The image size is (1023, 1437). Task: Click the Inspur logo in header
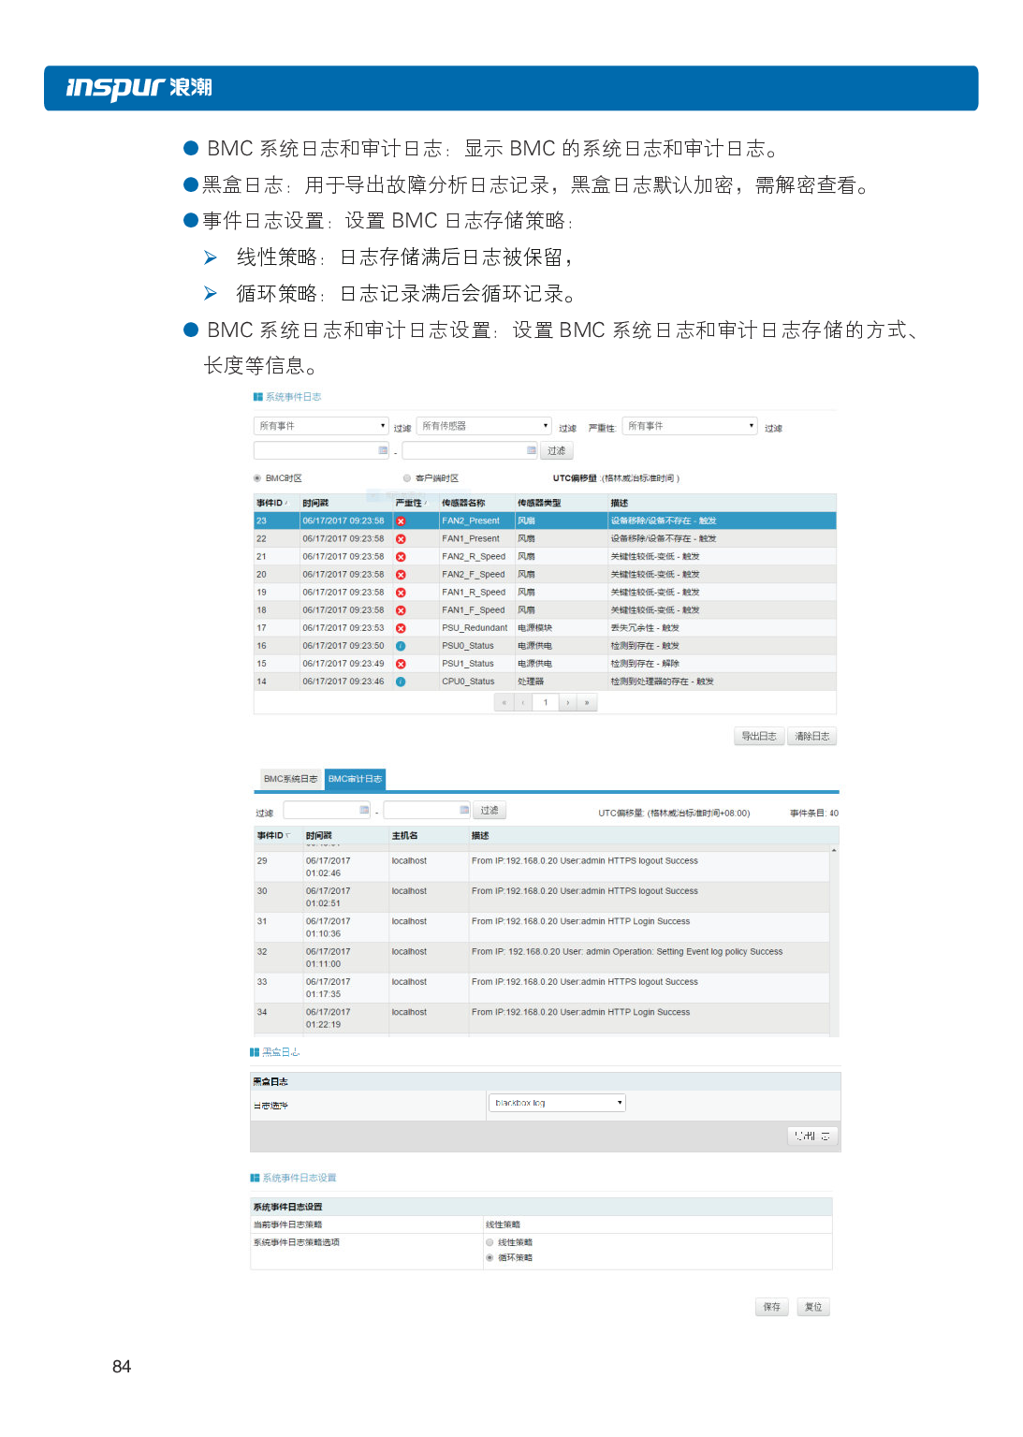pyautogui.click(x=139, y=88)
